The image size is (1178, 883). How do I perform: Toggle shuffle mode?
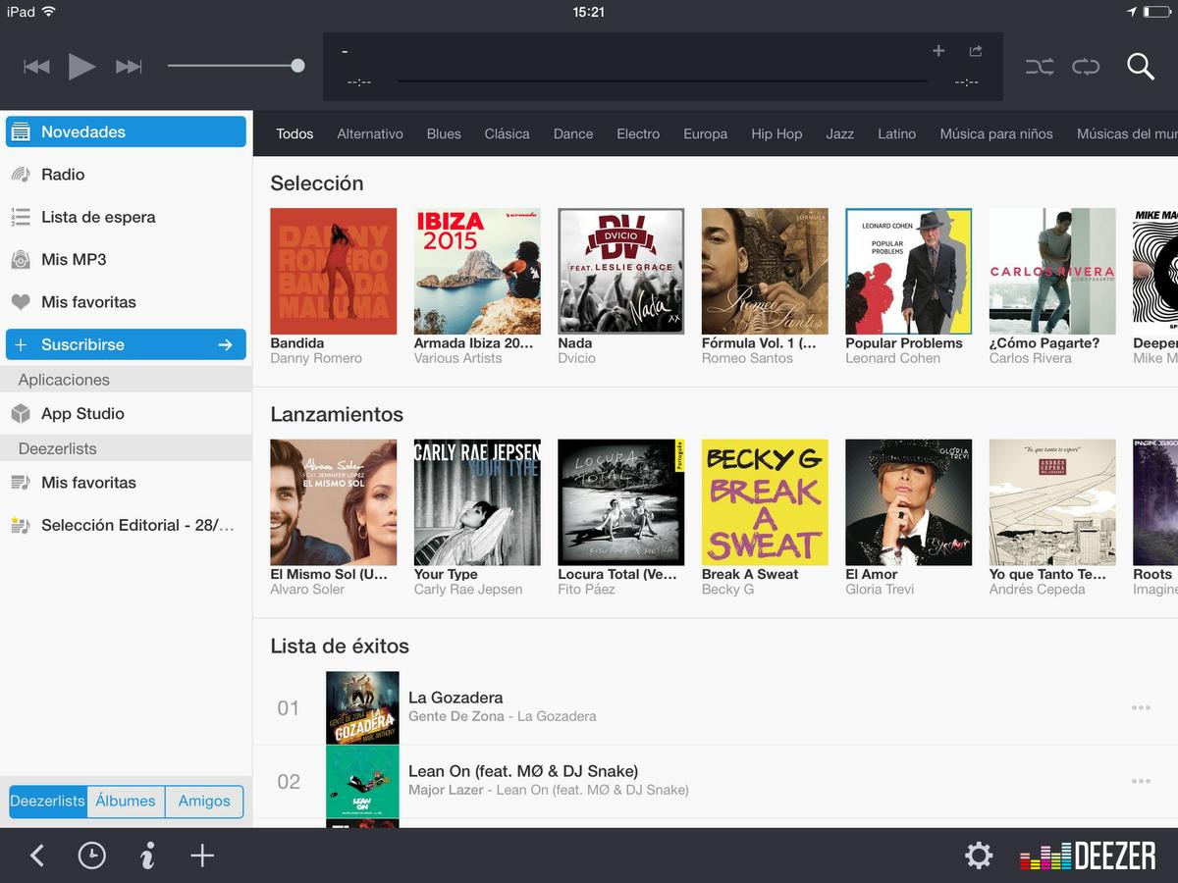click(x=1039, y=67)
